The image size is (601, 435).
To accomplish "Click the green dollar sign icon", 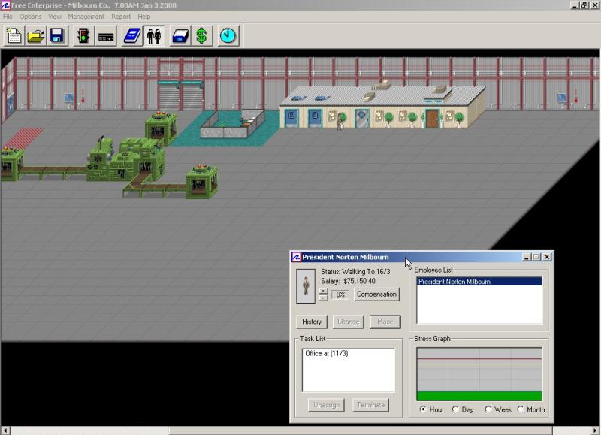I will coord(201,35).
